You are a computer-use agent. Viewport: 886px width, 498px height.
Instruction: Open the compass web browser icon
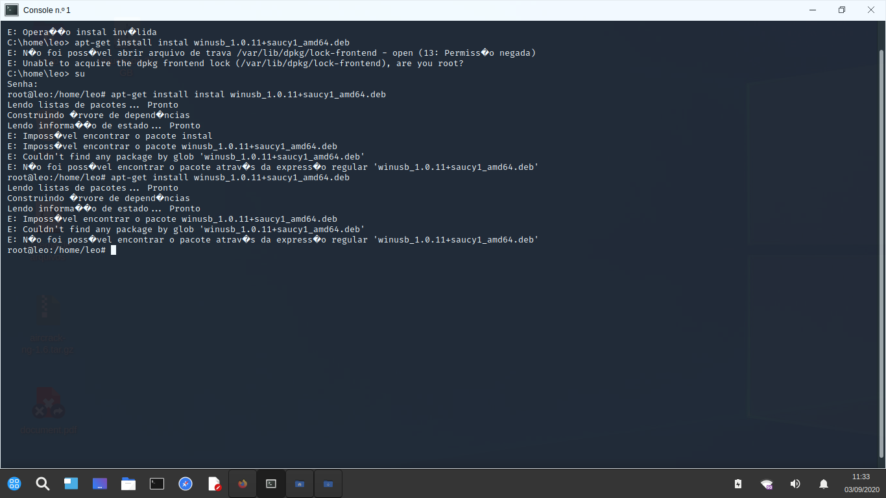click(x=186, y=484)
